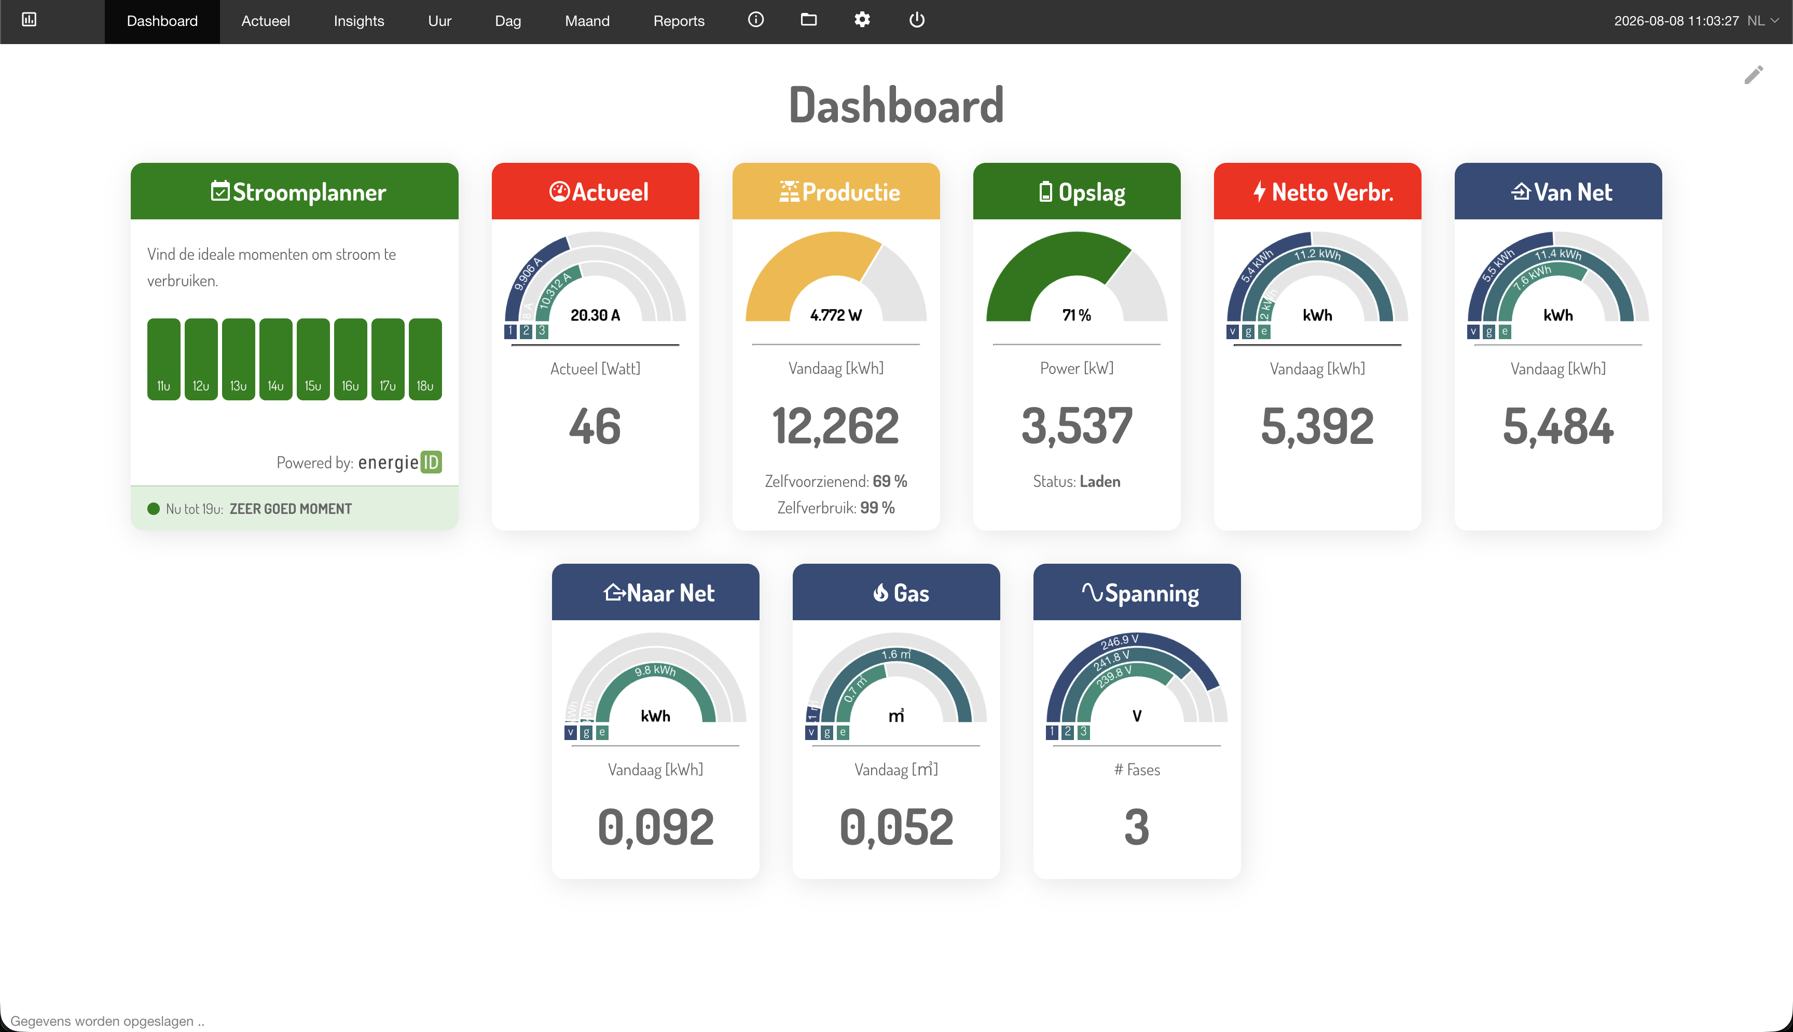Image resolution: width=1793 pixels, height=1032 pixels.
Task: Switch to the Actueel tab in the navbar
Action: point(265,21)
